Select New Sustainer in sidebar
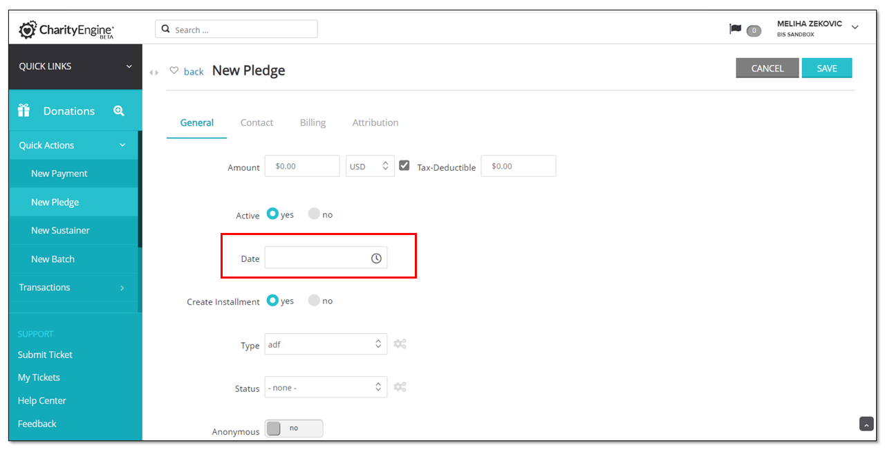Viewport: 885px width, 450px height. 73,230
